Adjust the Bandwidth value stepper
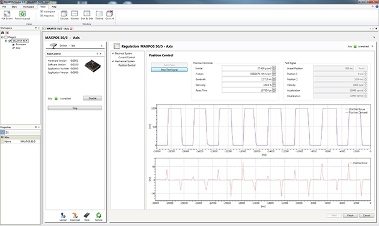The image size is (379, 226). [274, 79]
